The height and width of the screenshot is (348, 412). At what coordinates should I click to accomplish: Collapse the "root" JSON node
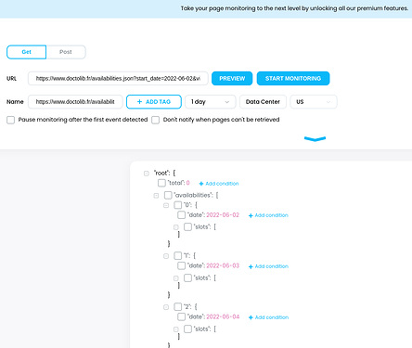pos(147,174)
